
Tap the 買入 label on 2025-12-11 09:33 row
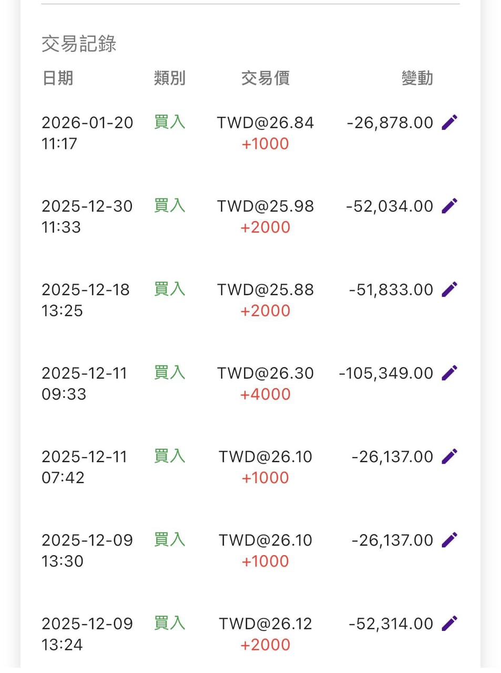(x=169, y=373)
